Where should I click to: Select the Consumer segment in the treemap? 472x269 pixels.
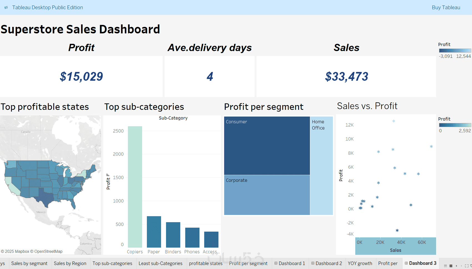point(267,146)
